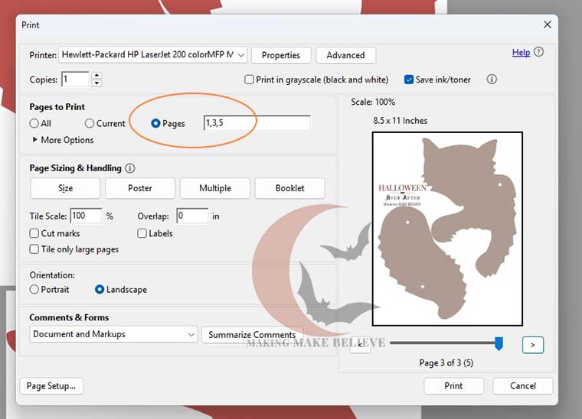
Task: Enable Cut marks checkbox
Action: (34, 233)
